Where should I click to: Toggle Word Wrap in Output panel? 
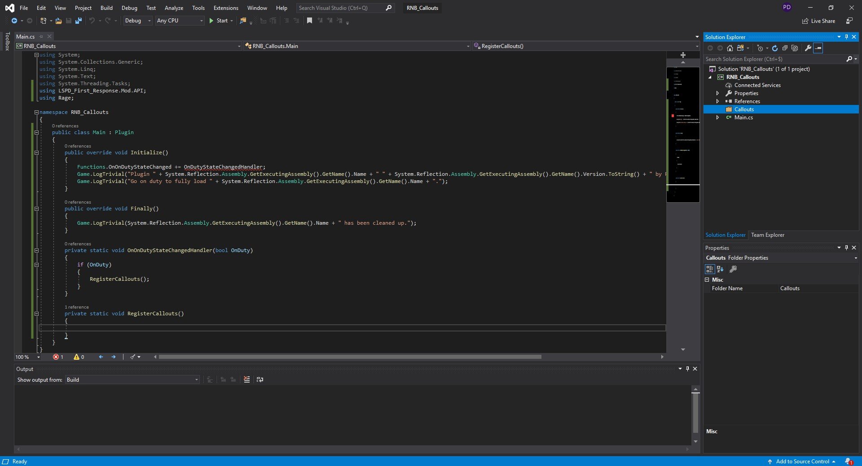[260, 379]
